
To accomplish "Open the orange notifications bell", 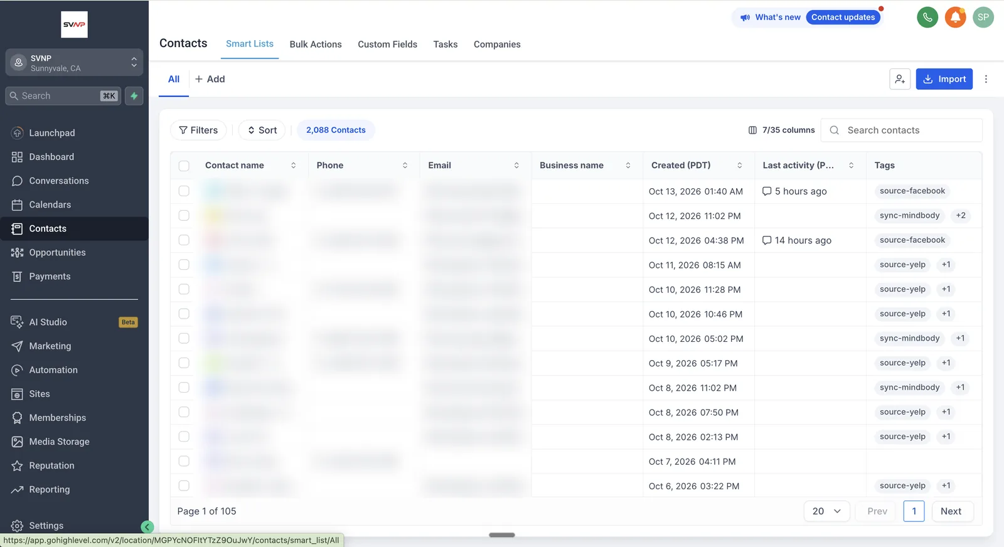I will 956,17.
